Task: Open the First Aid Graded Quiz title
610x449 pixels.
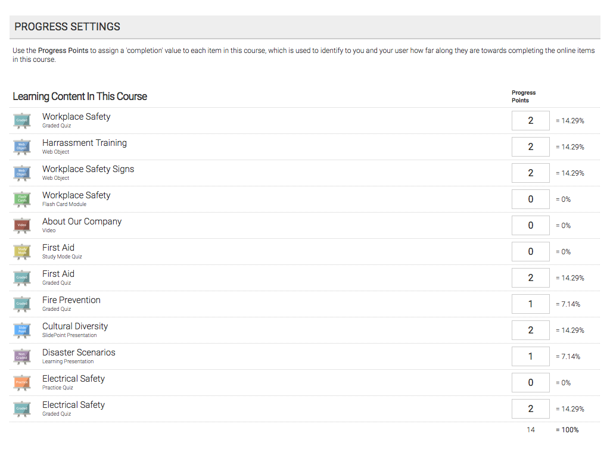Action: (x=58, y=274)
